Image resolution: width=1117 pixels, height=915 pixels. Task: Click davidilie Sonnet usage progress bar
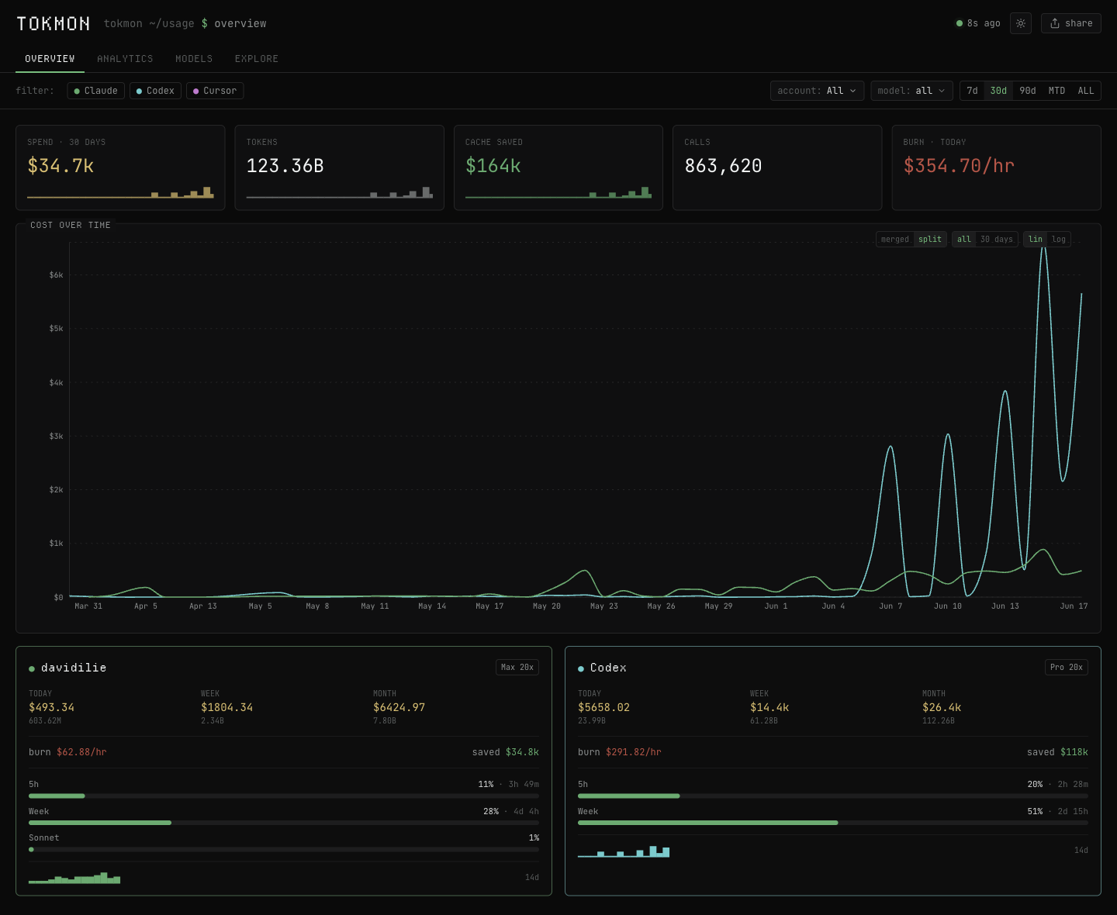[284, 849]
